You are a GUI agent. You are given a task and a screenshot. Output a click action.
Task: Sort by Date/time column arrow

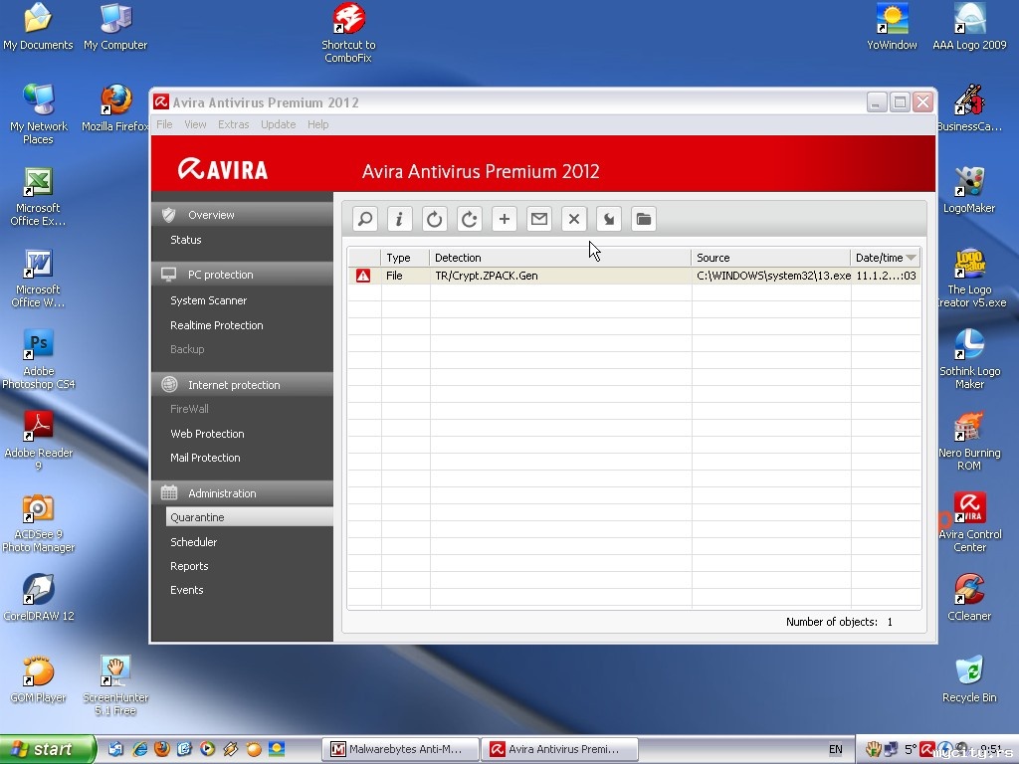911,258
